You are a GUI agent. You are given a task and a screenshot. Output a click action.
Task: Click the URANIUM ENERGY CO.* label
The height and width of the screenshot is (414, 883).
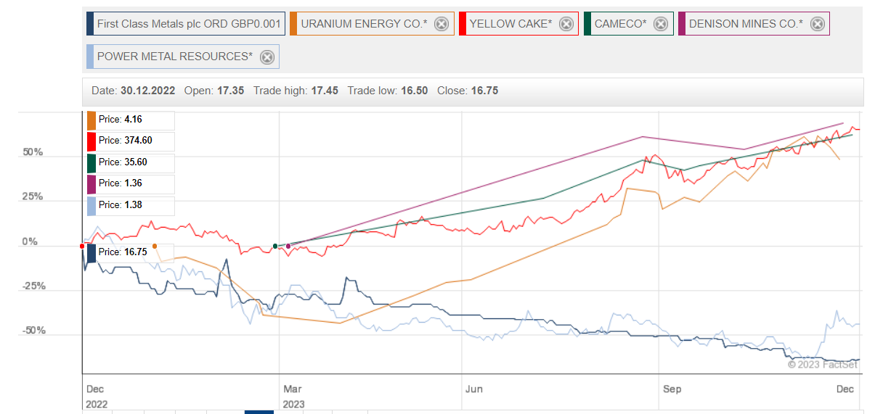point(364,24)
